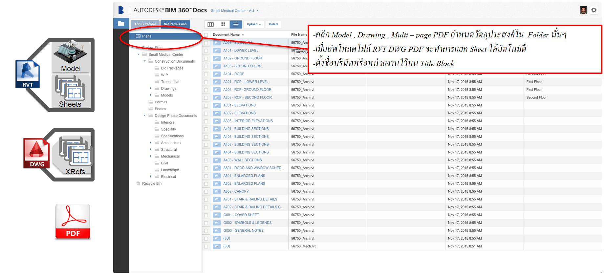Click the user profile avatar
This screenshot has height=276, width=606.
(583, 10)
